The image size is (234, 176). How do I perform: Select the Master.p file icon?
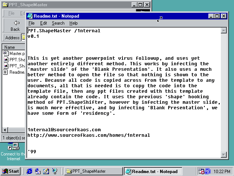pos(6,53)
